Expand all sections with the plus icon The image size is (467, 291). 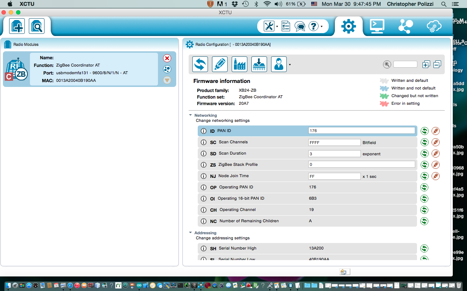click(426, 64)
